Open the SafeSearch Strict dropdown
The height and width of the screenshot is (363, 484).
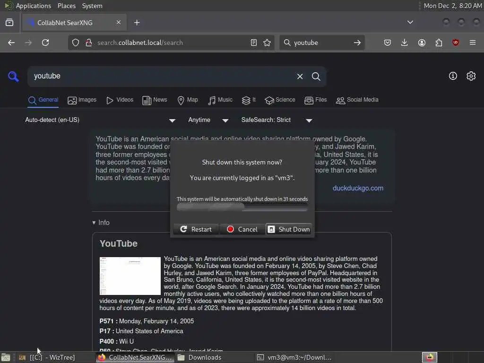coord(277,120)
